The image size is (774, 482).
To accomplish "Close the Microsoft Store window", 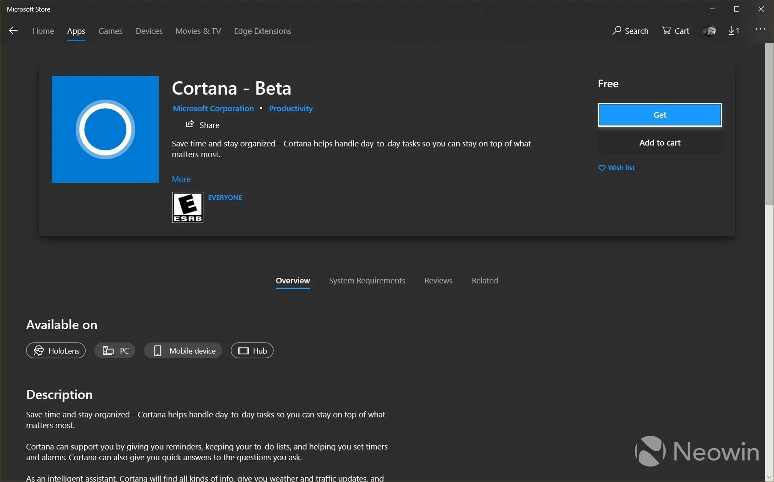I will (761, 9).
